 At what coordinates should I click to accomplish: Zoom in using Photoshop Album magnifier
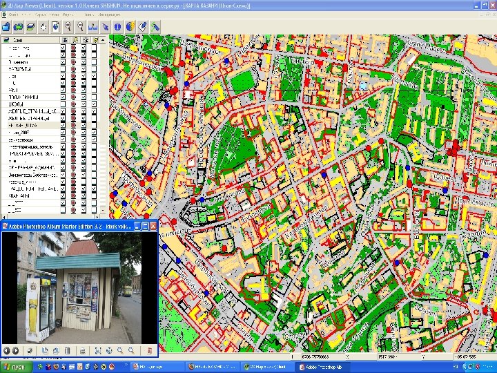[120, 350]
